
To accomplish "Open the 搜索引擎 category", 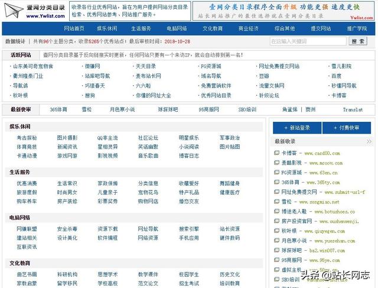I will pyautogui.click(x=189, y=229).
